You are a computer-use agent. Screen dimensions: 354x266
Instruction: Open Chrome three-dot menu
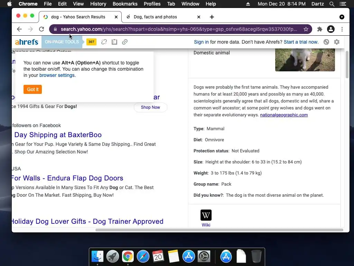(342, 29)
